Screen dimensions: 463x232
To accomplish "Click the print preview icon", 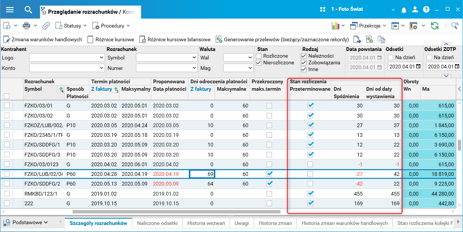I will pos(7,26).
